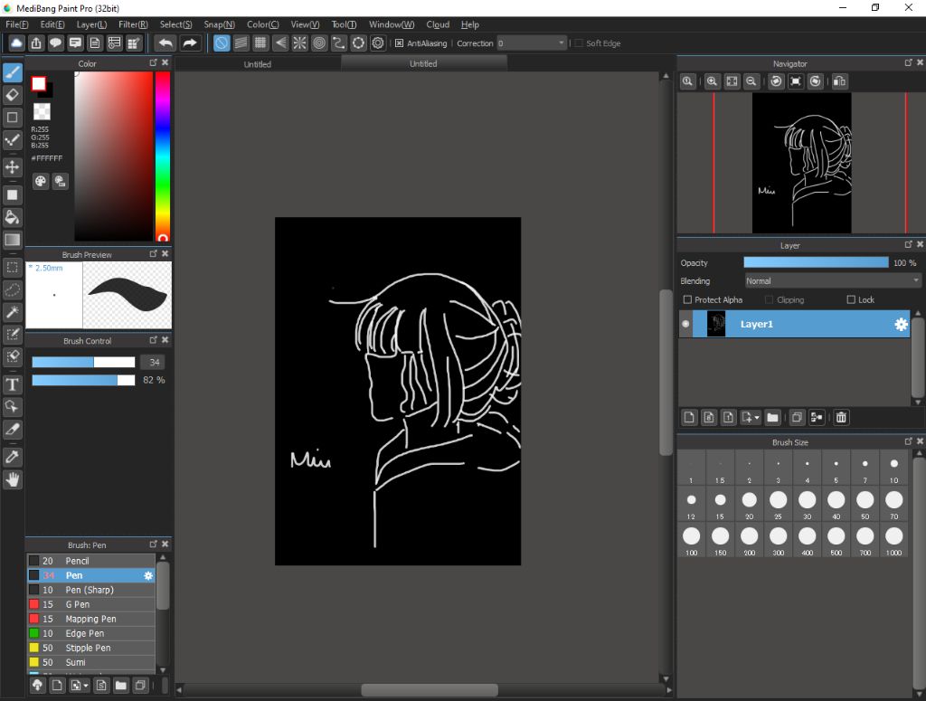Undock the Color panel
926x701 pixels.
153,62
